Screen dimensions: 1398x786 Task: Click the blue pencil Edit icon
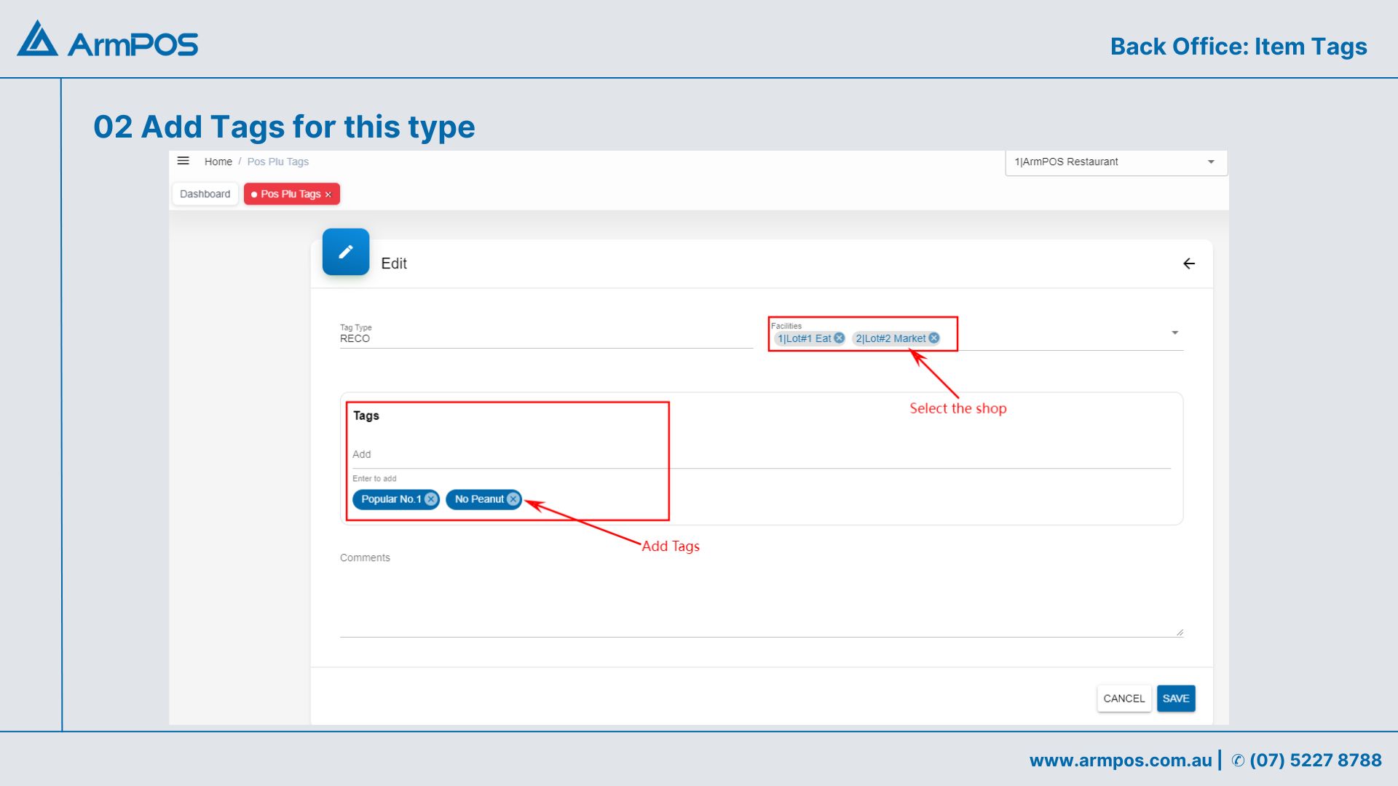click(346, 252)
